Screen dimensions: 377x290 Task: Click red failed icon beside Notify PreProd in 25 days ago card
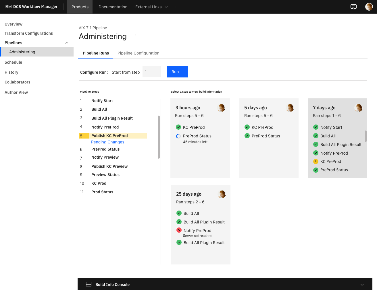[x=179, y=230]
